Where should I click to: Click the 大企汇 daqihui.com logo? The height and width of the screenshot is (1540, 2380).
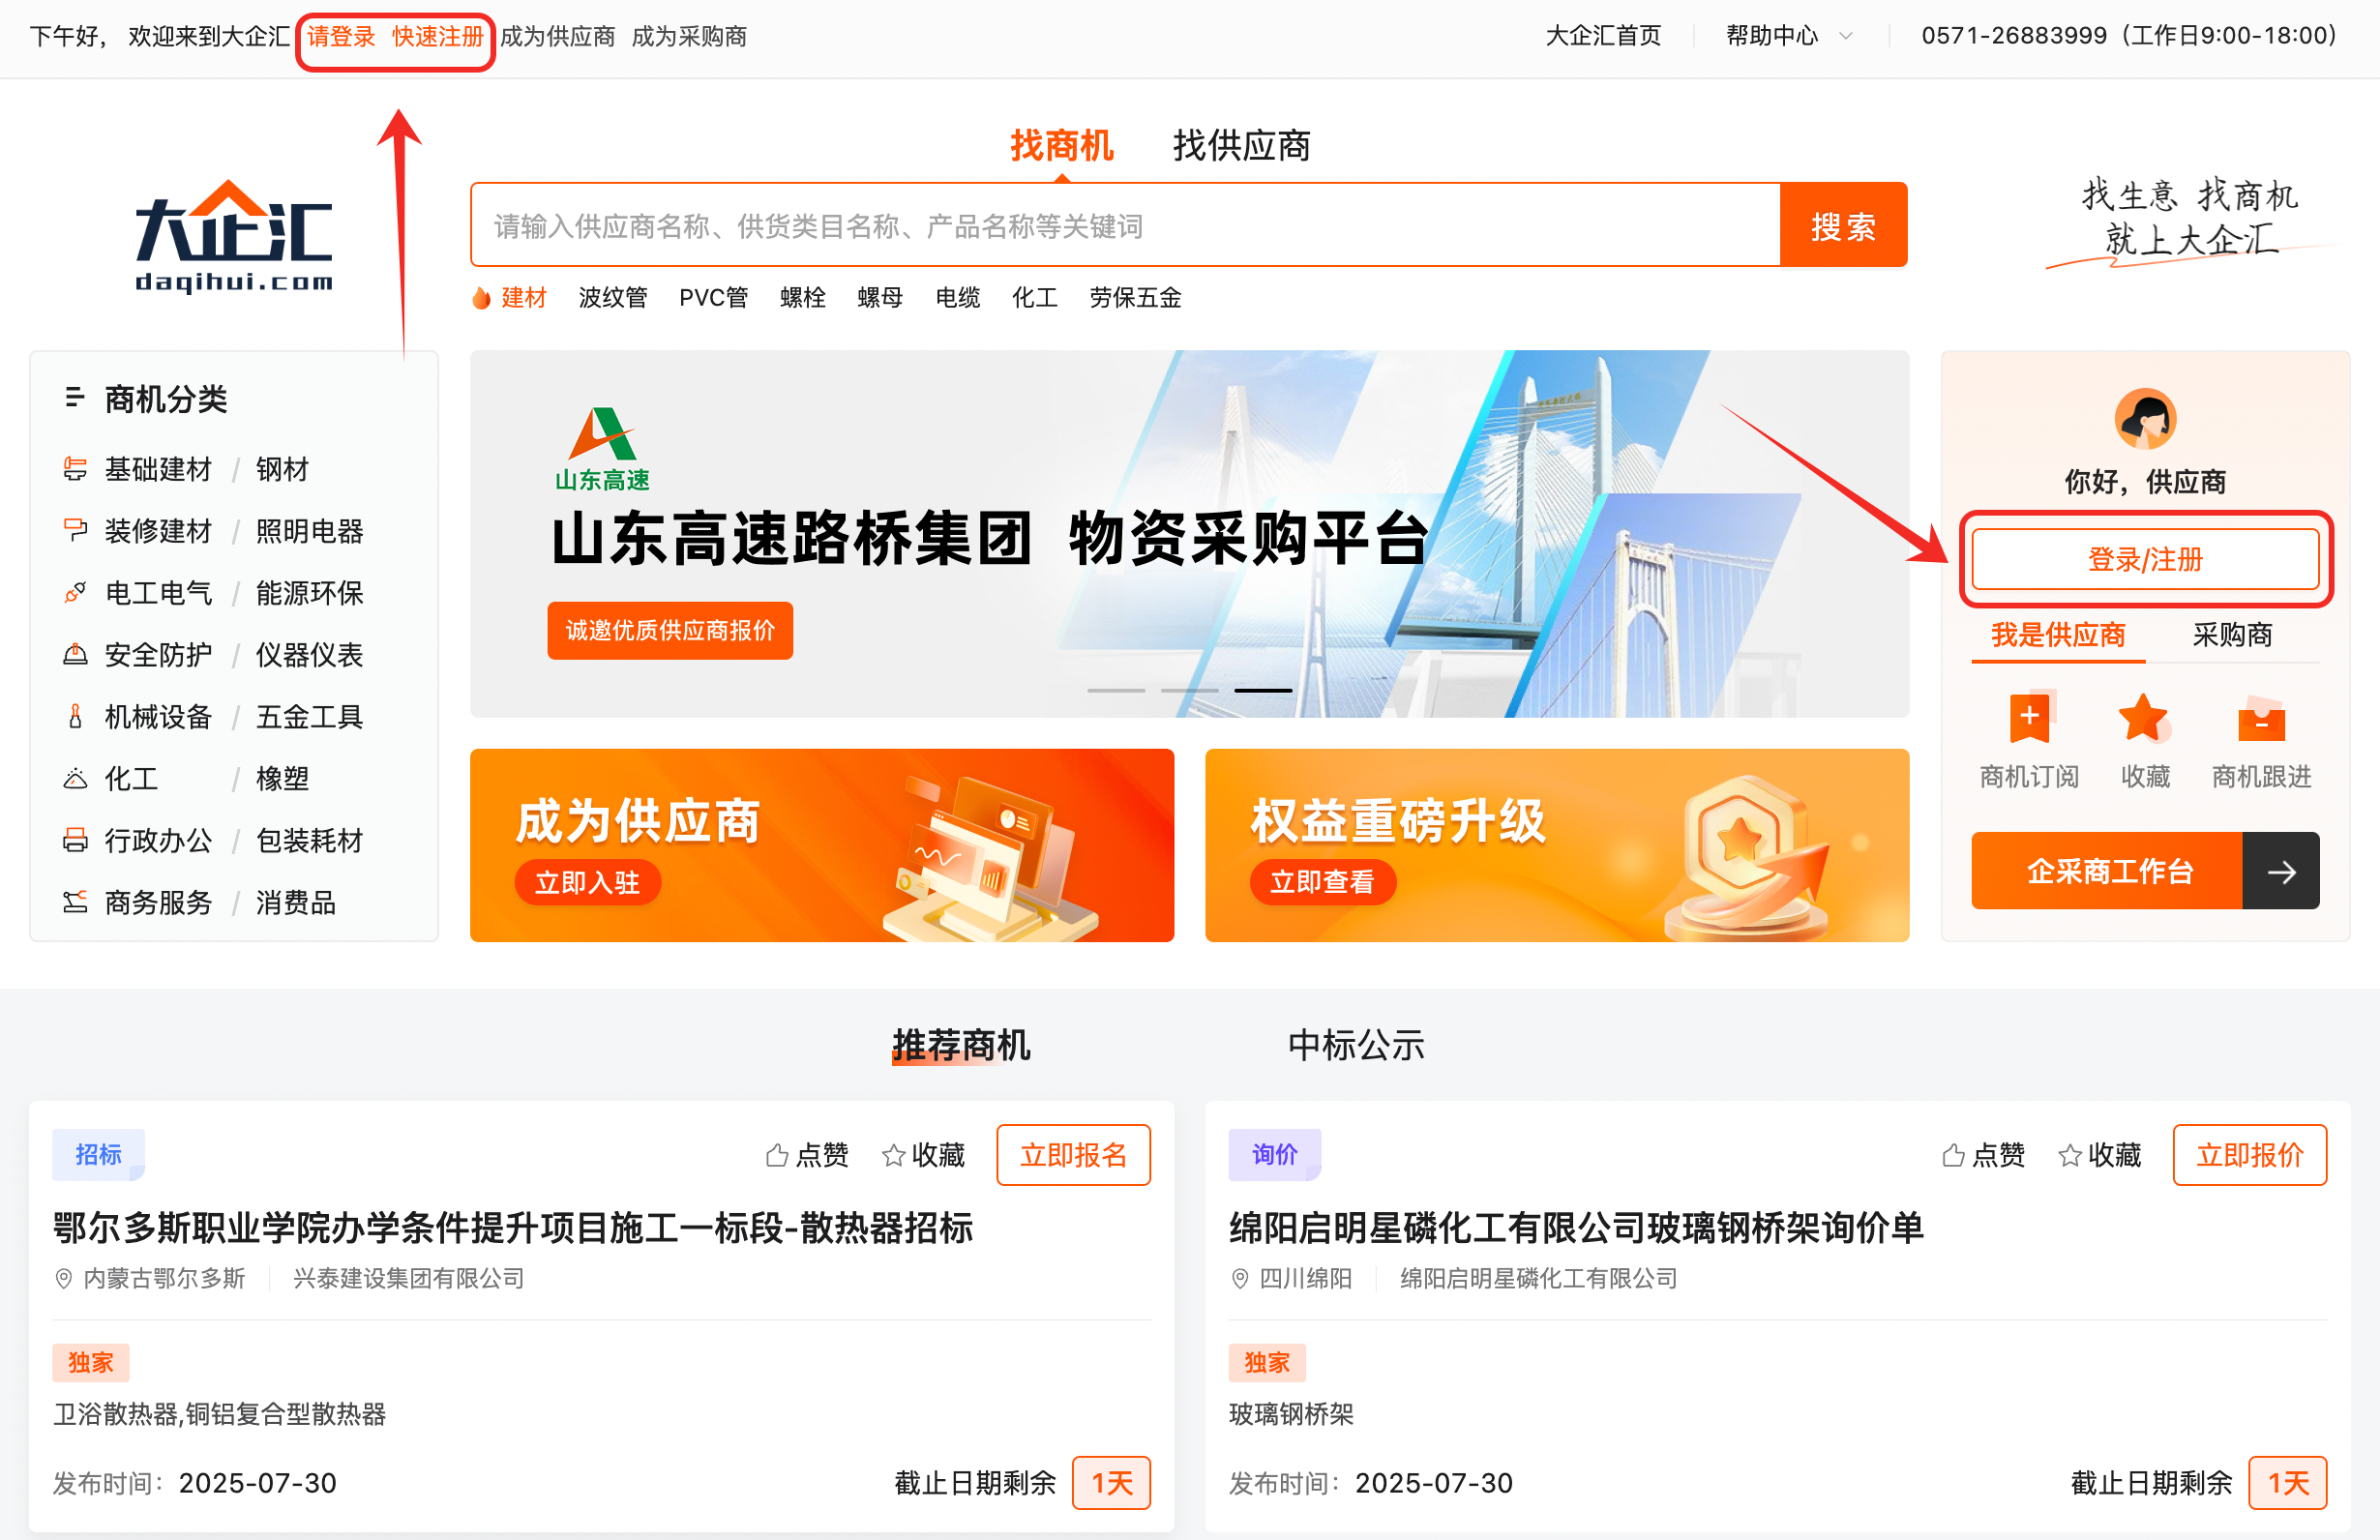coord(234,237)
